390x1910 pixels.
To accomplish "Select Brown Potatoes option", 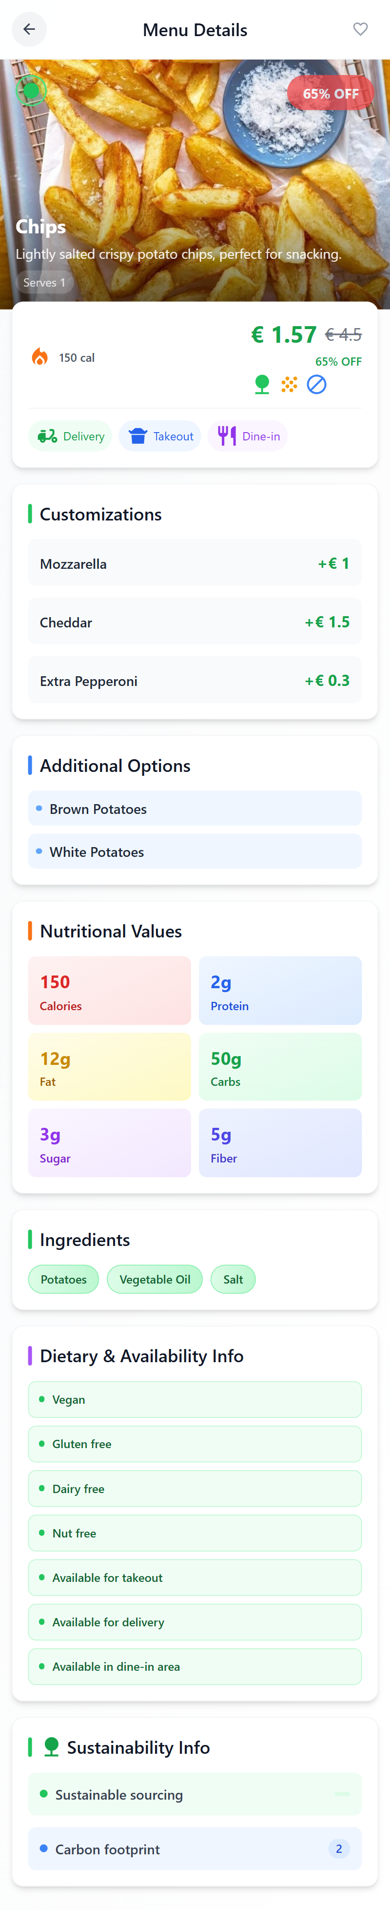I will [195, 809].
